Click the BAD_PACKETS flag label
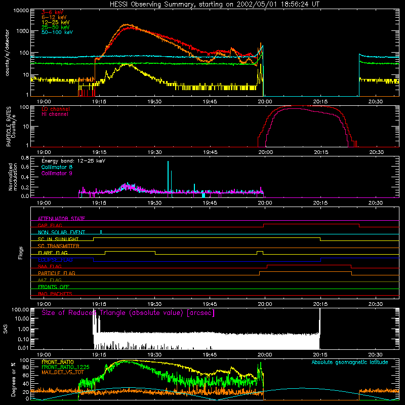This screenshot has width=405, height=405. [x=55, y=294]
